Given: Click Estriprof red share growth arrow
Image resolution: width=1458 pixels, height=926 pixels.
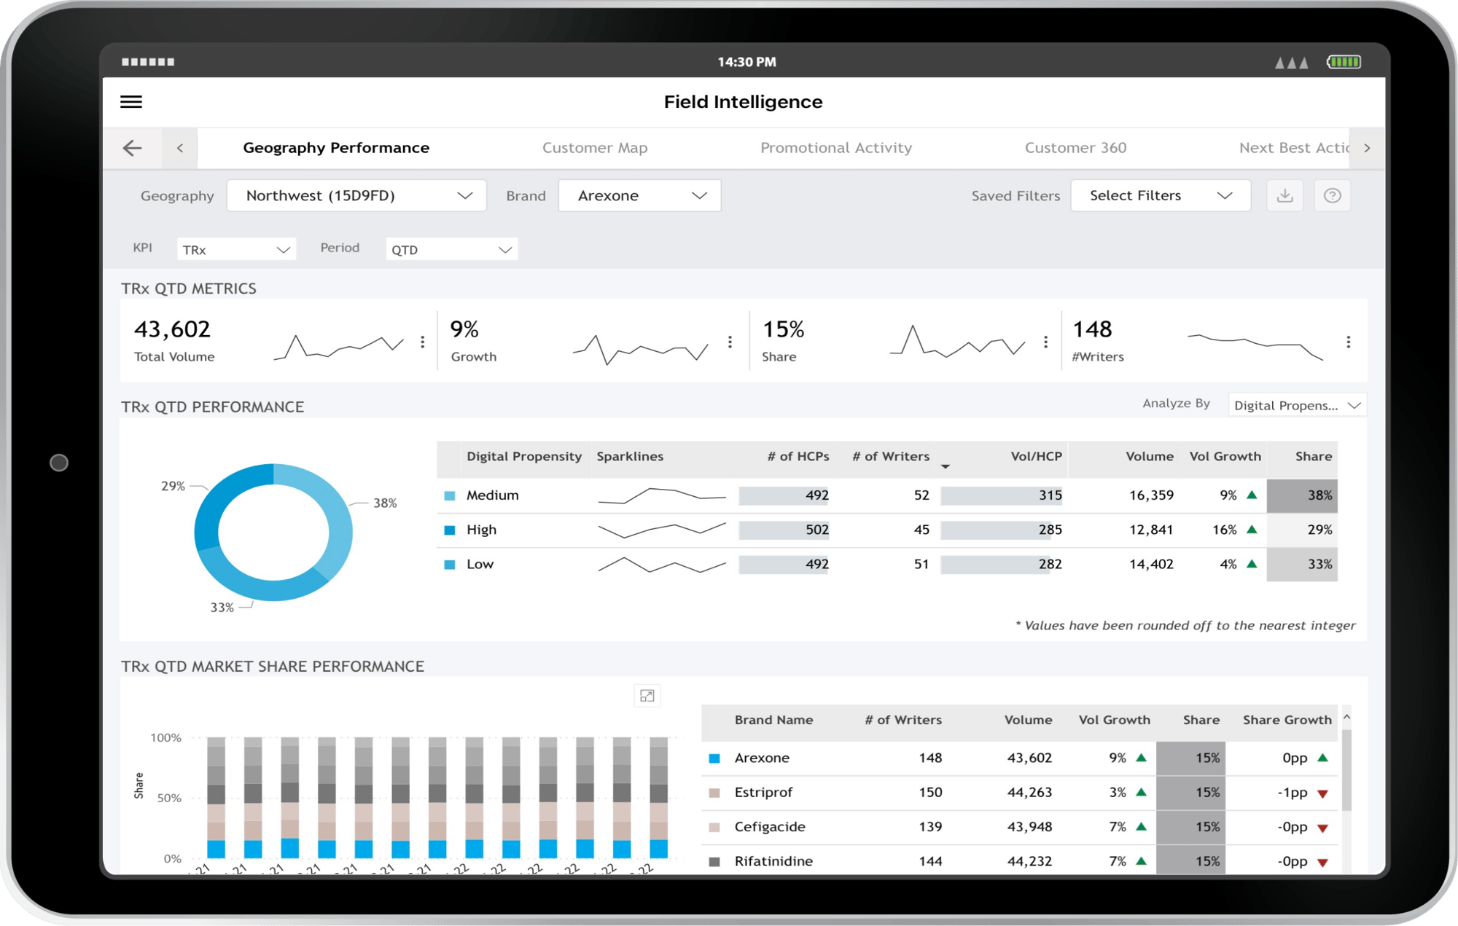Looking at the screenshot, I should (x=1323, y=793).
